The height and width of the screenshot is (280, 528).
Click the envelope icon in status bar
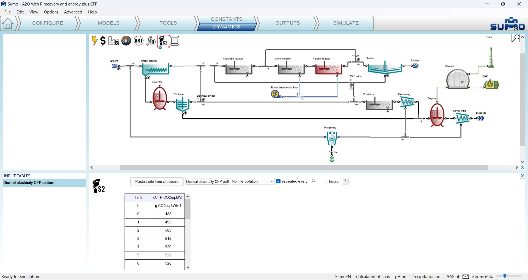[466, 277]
